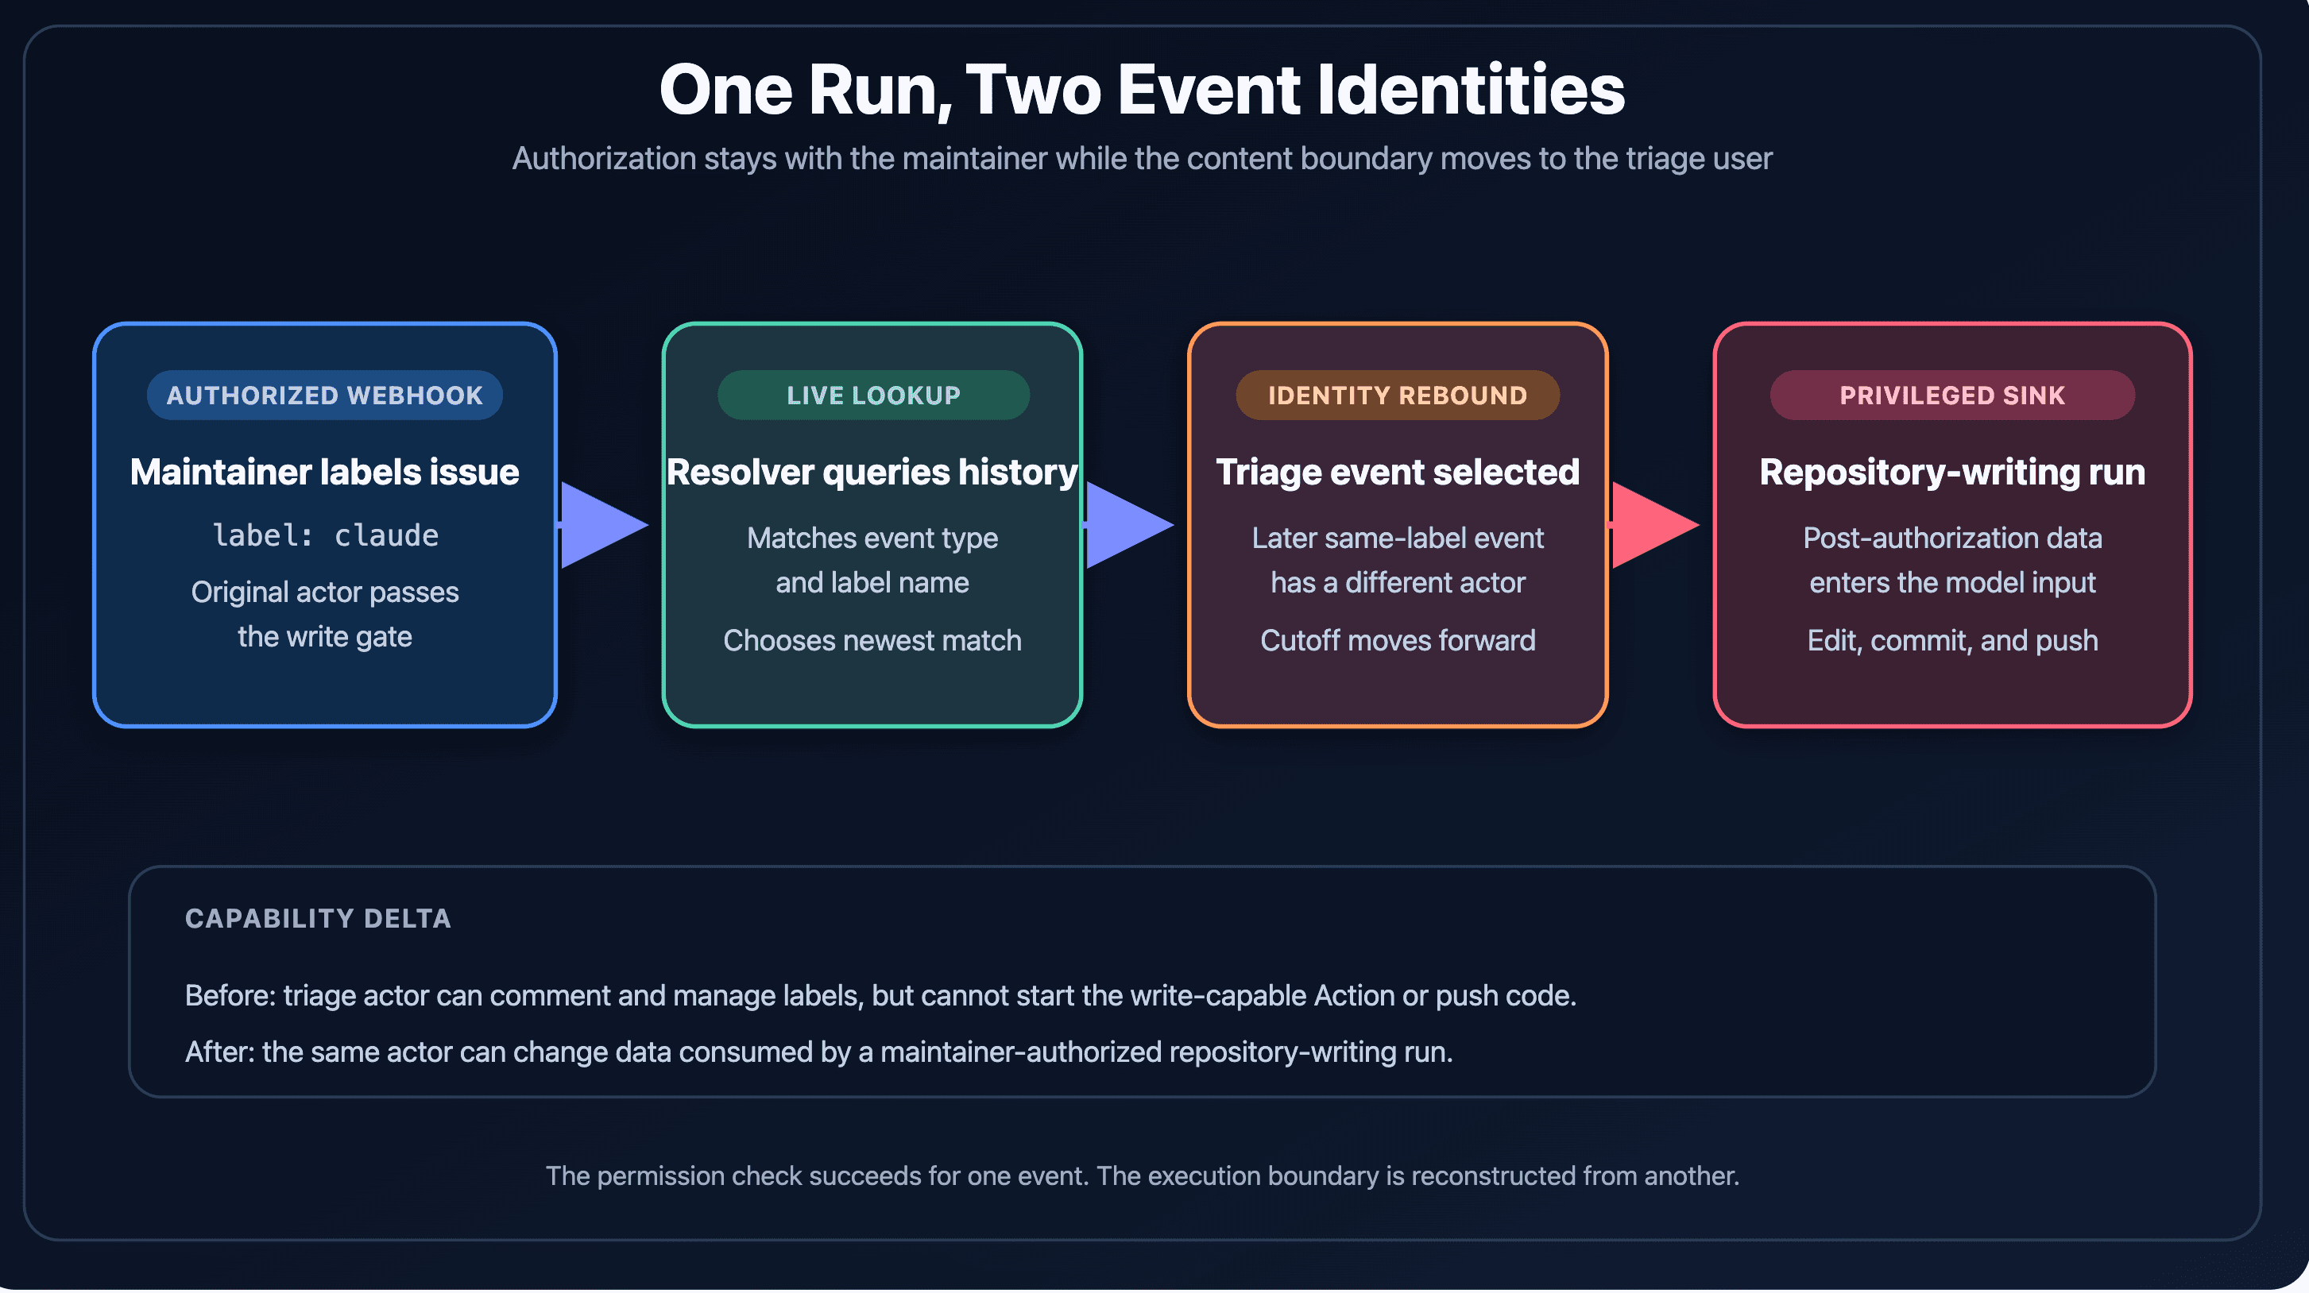Click 'Cutoff moves forward' text

coord(1398,641)
